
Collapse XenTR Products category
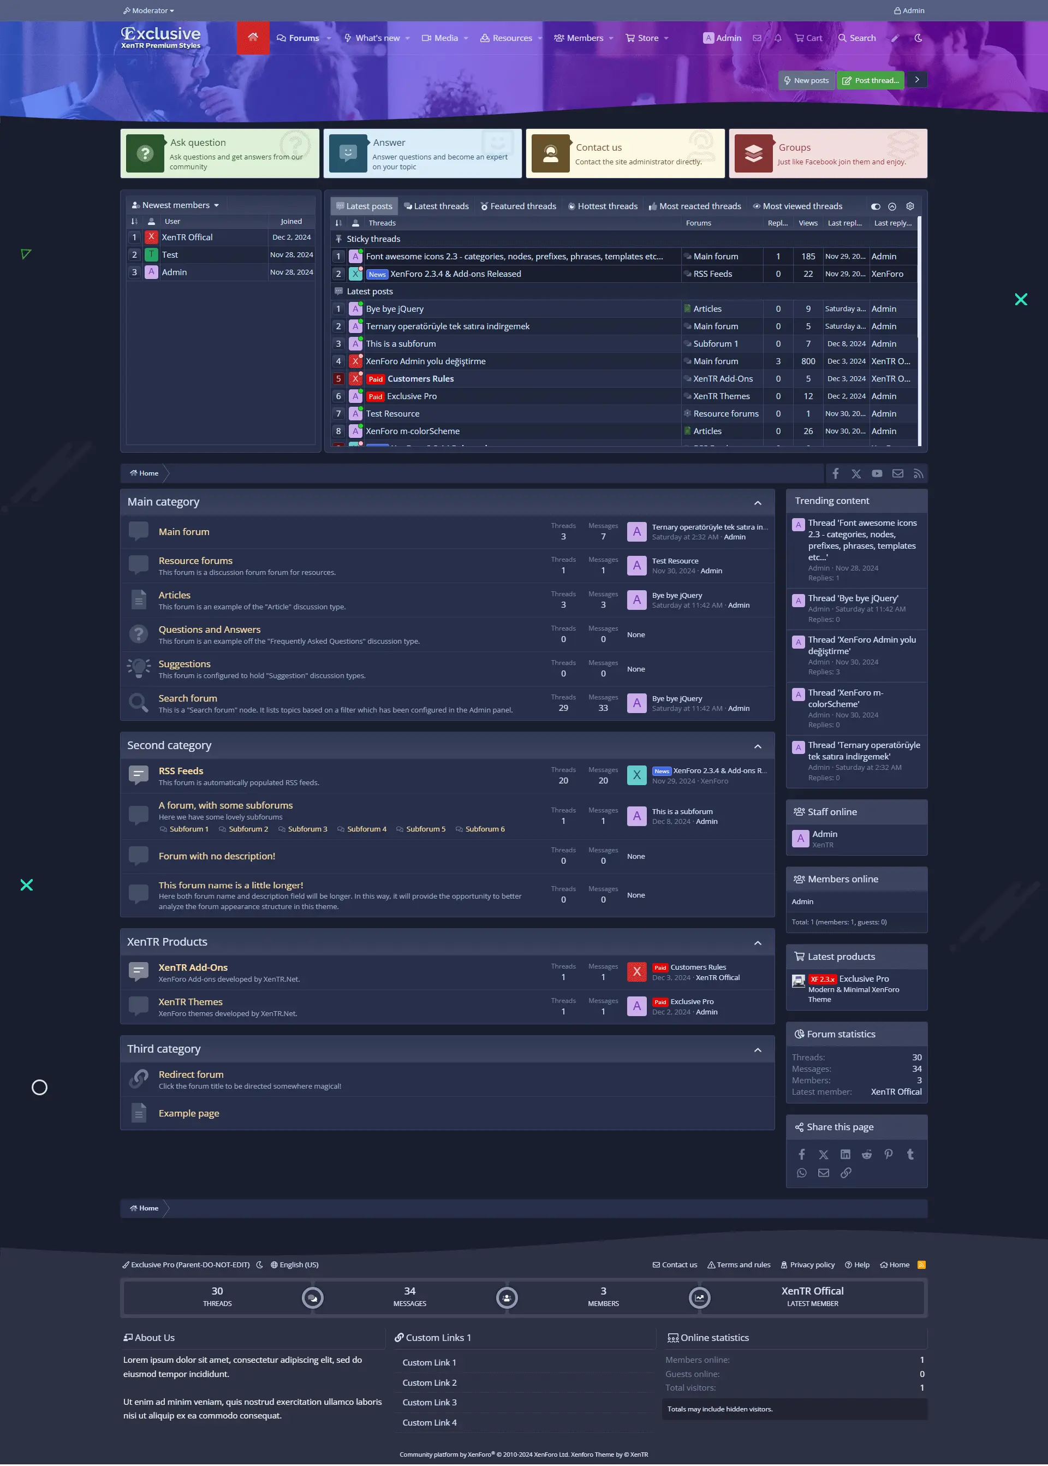pyautogui.click(x=758, y=942)
